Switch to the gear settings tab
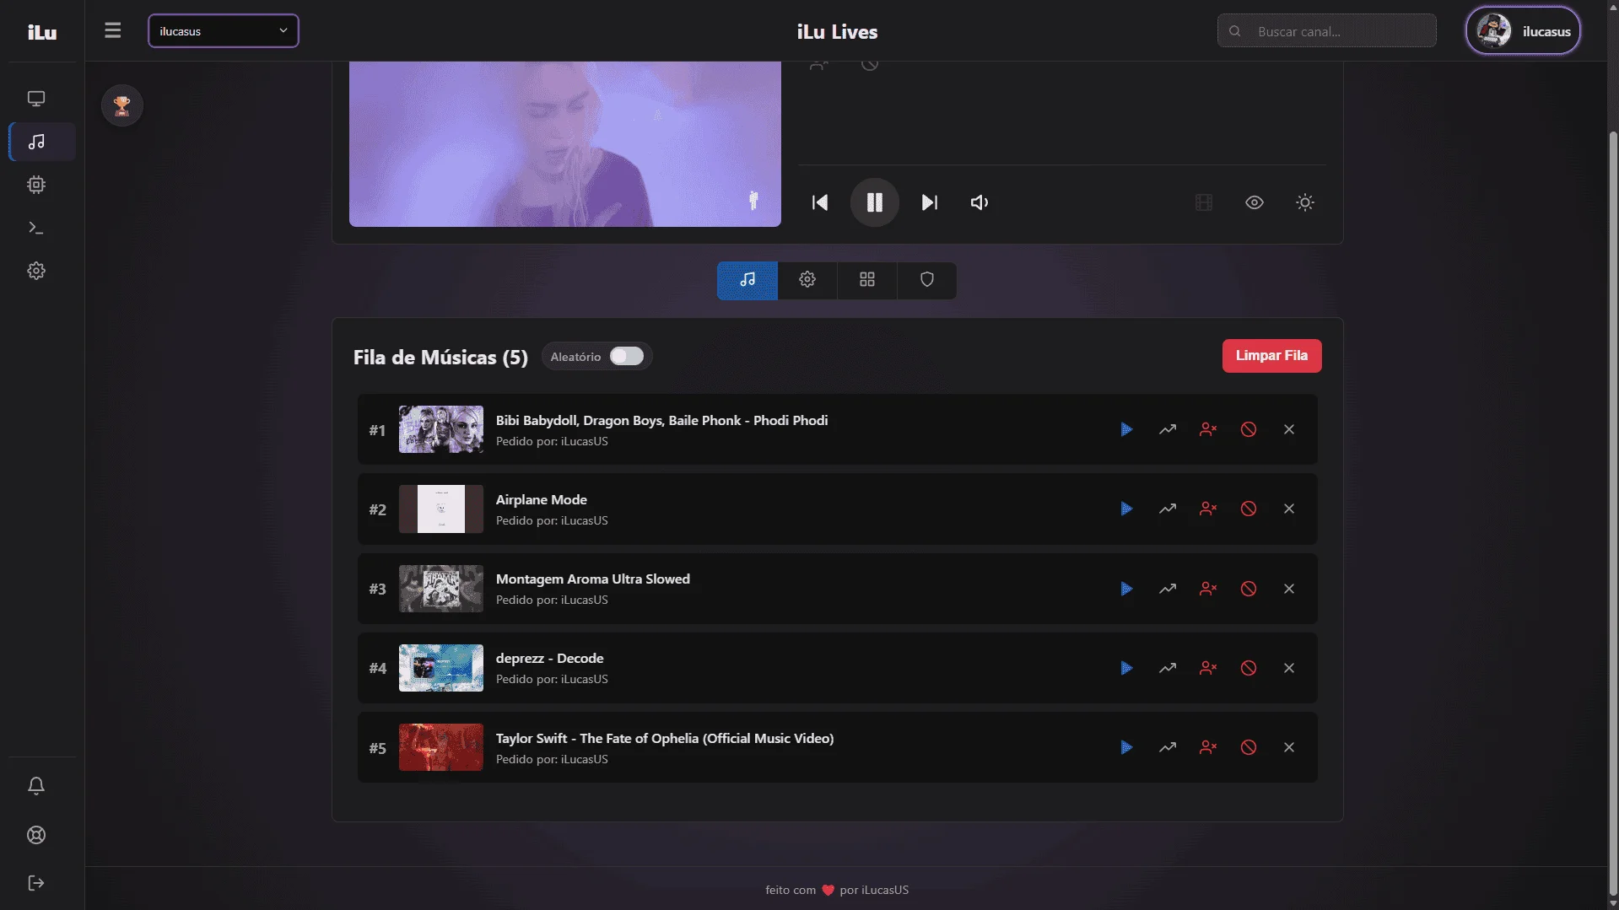The image size is (1619, 910). (807, 280)
